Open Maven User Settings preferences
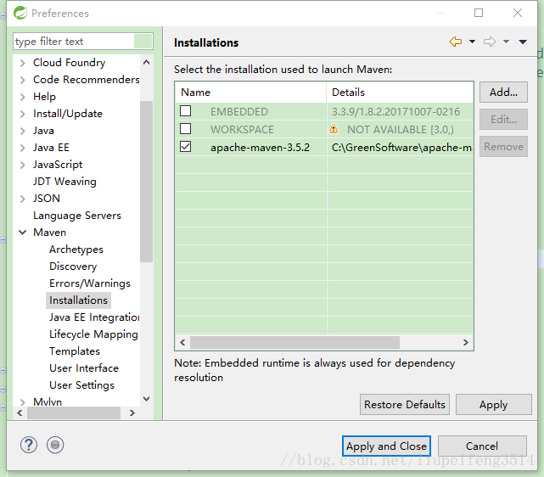 81,385
